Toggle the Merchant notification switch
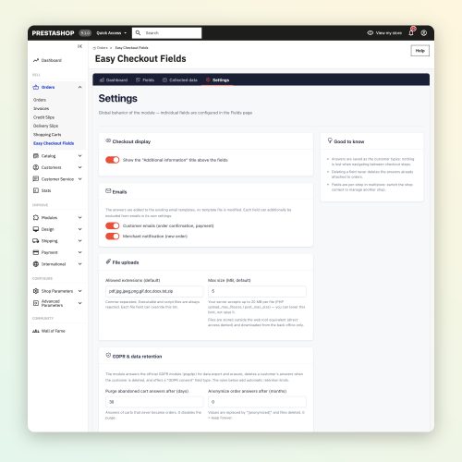The width and height of the screenshot is (462, 462). click(113, 237)
